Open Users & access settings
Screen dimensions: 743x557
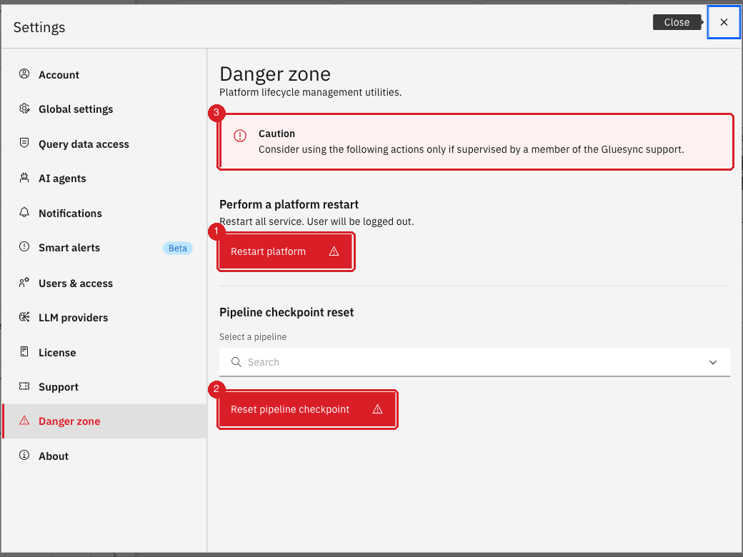pyautogui.click(x=104, y=283)
